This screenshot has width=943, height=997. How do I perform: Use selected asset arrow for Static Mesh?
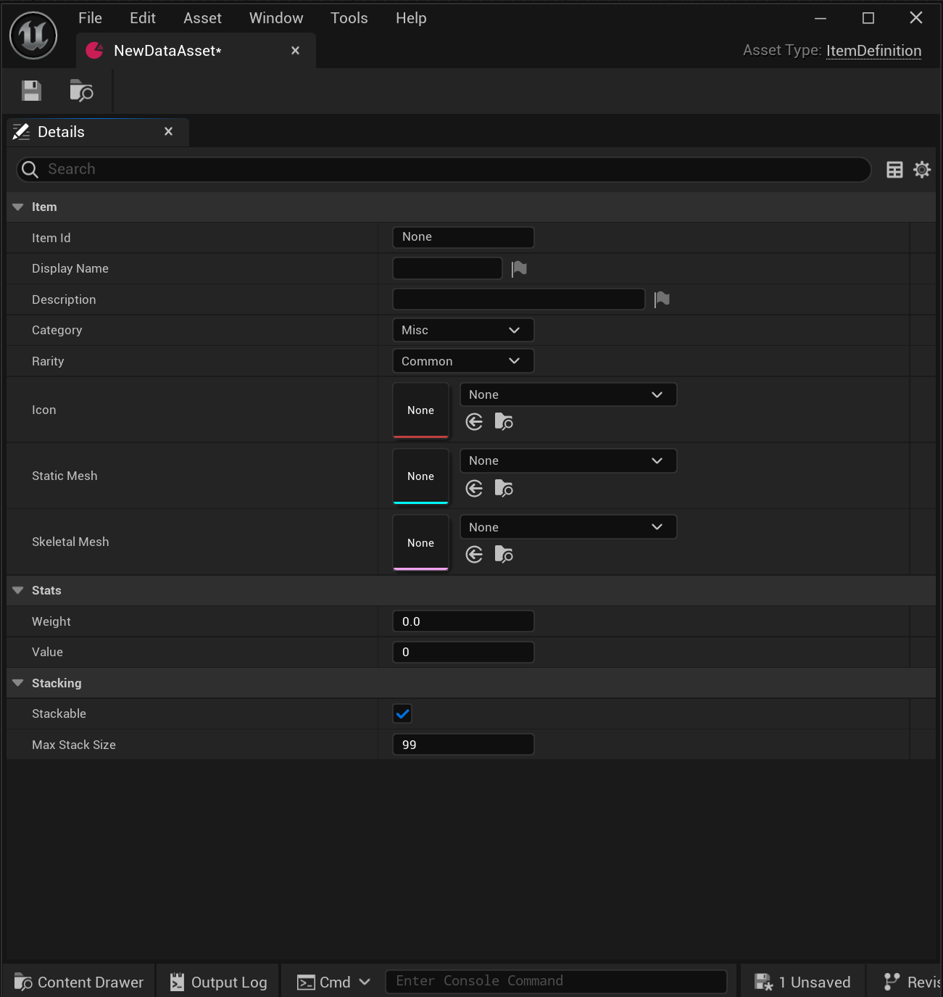[474, 489]
